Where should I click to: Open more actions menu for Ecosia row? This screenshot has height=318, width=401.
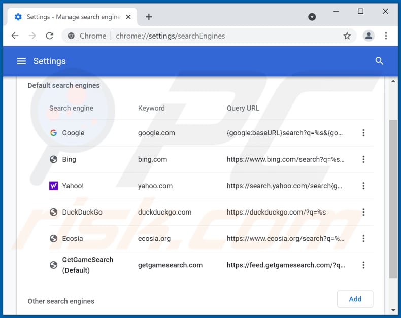coord(363,238)
